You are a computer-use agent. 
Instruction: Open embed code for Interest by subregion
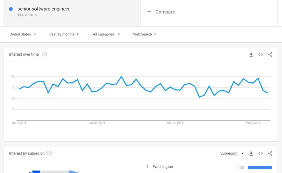(x=261, y=153)
